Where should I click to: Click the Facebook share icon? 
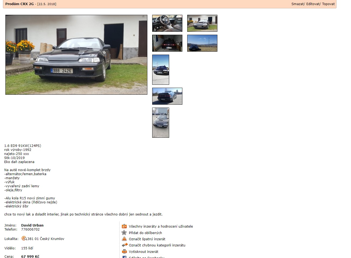click(124, 257)
